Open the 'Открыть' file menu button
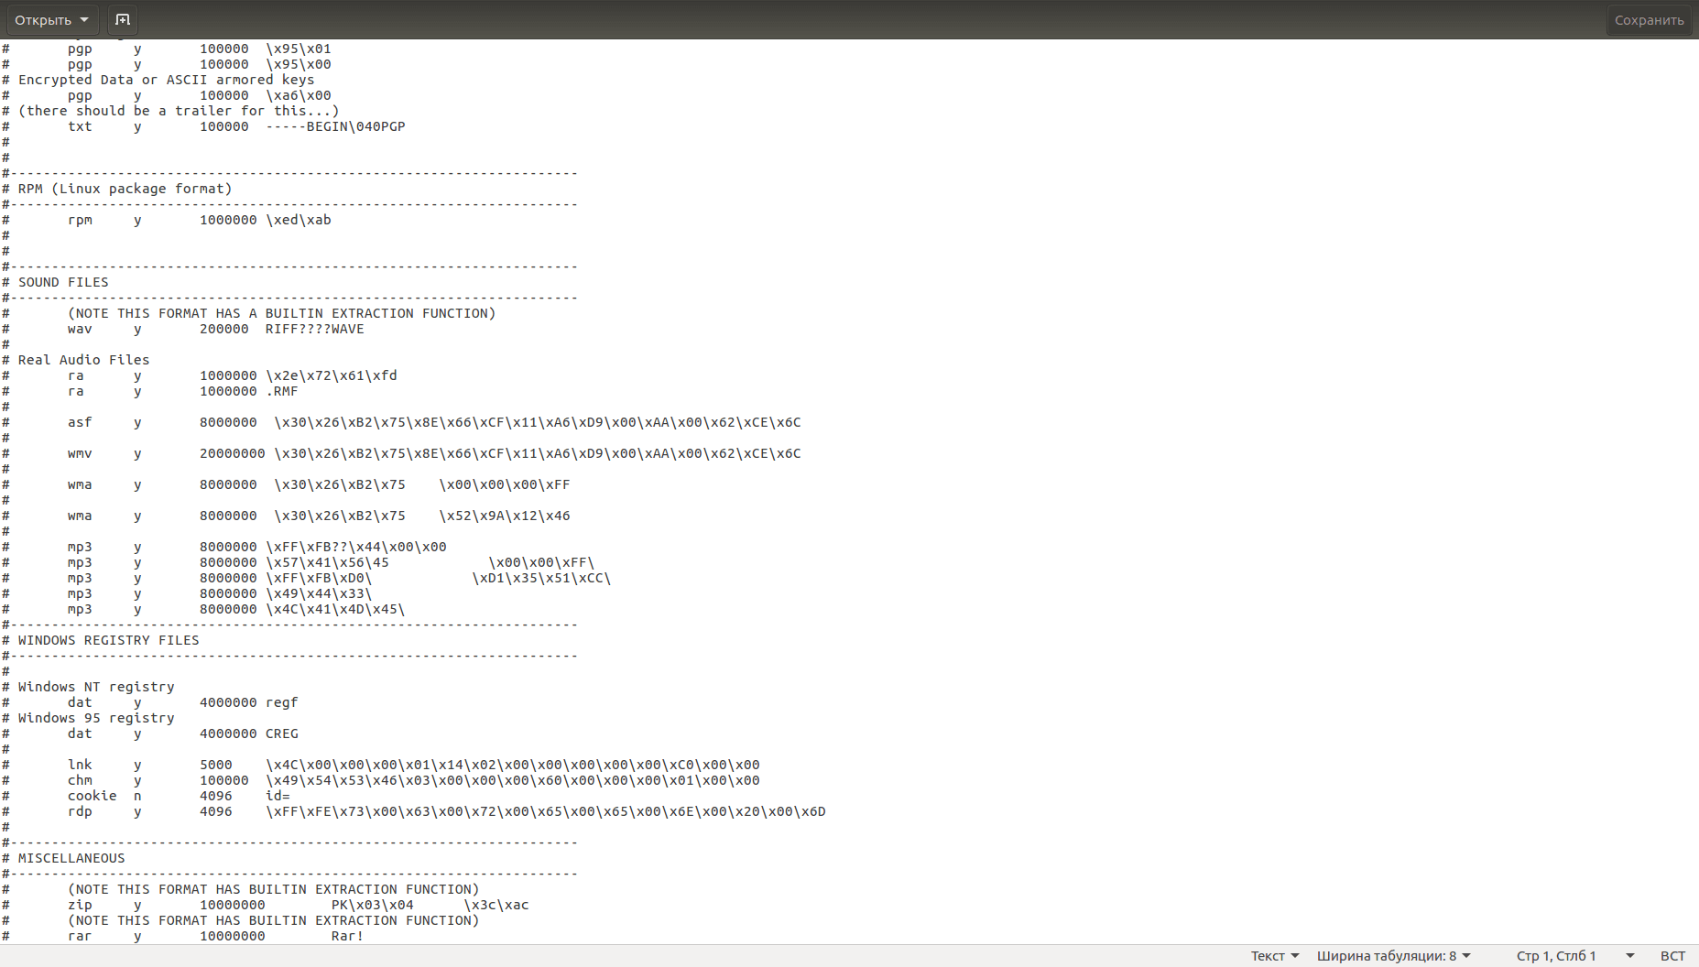The height and width of the screenshot is (967, 1699). click(x=52, y=20)
